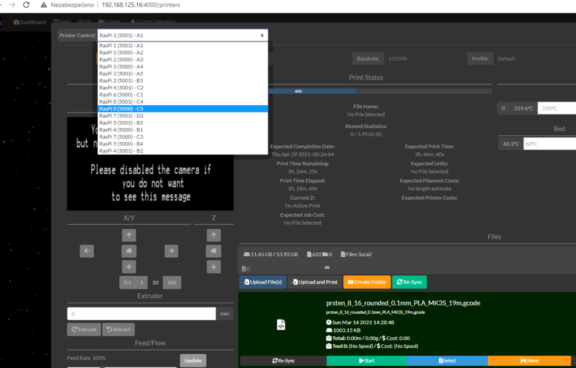Click the Profile label button
The image size is (576, 368).
click(x=480, y=59)
